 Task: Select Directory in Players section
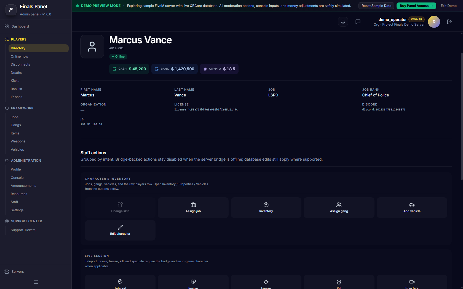(39, 48)
